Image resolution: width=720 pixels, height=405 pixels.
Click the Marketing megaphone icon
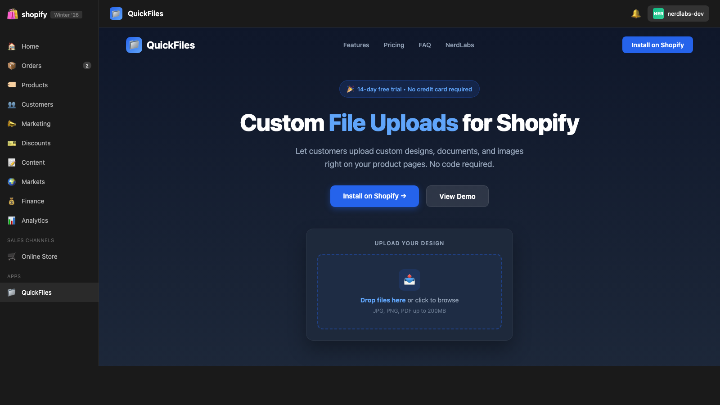pos(12,124)
